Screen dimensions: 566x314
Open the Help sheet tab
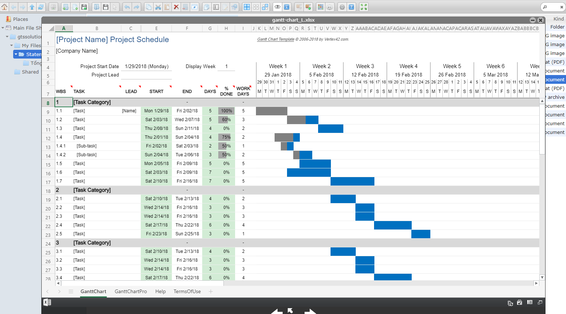point(161,291)
